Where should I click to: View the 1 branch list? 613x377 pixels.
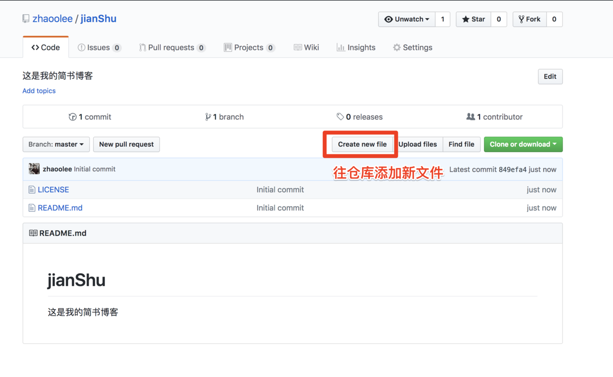pyautogui.click(x=224, y=117)
